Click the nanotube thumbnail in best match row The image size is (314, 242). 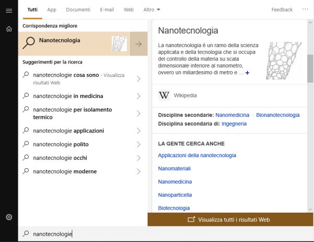119,43
